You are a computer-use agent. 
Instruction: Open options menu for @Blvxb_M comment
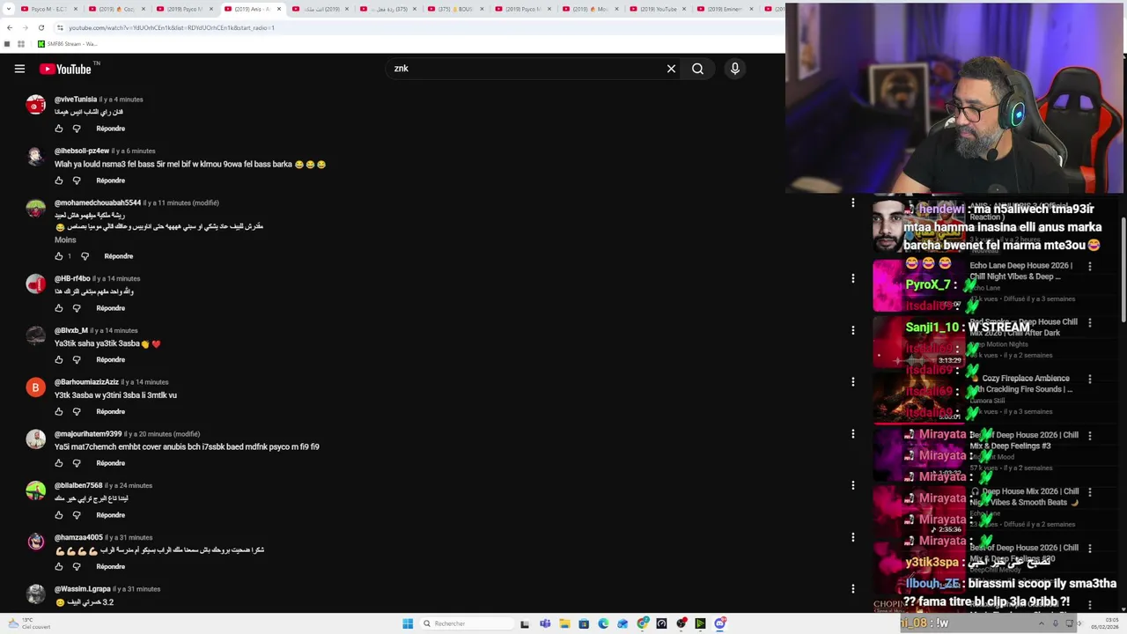[x=852, y=330]
